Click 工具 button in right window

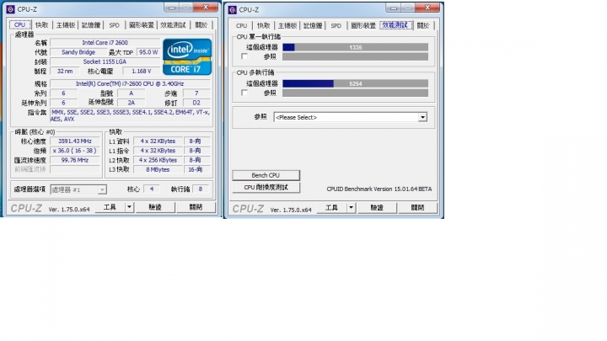pyautogui.click(x=332, y=208)
